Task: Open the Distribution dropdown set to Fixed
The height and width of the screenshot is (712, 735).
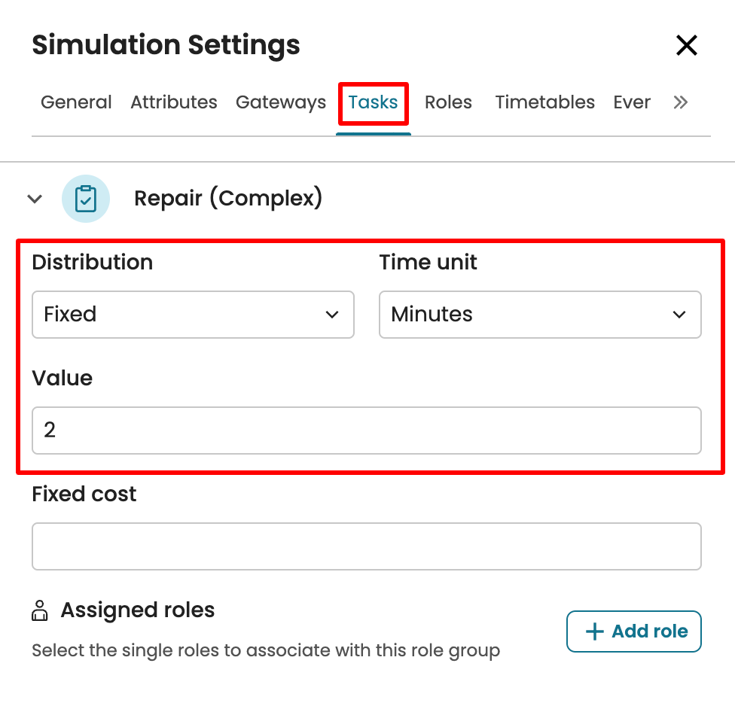Action: pyautogui.click(x=193, y=315)
